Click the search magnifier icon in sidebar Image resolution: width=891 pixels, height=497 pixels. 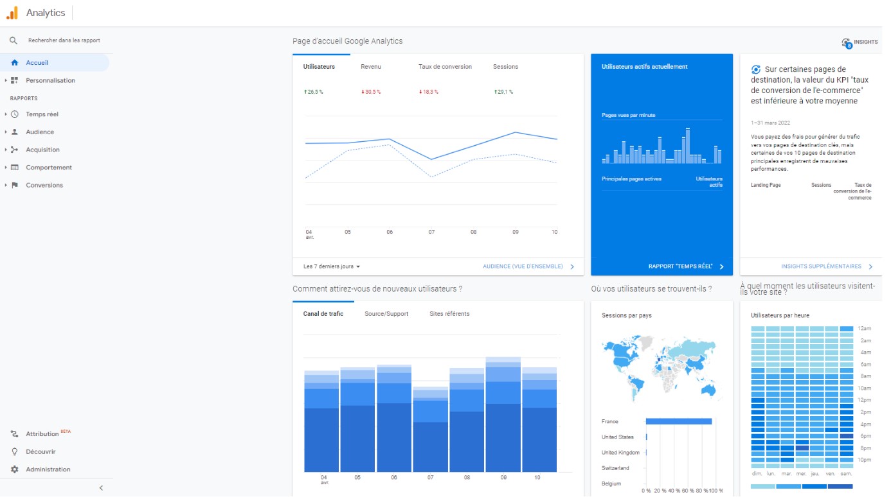14,40
